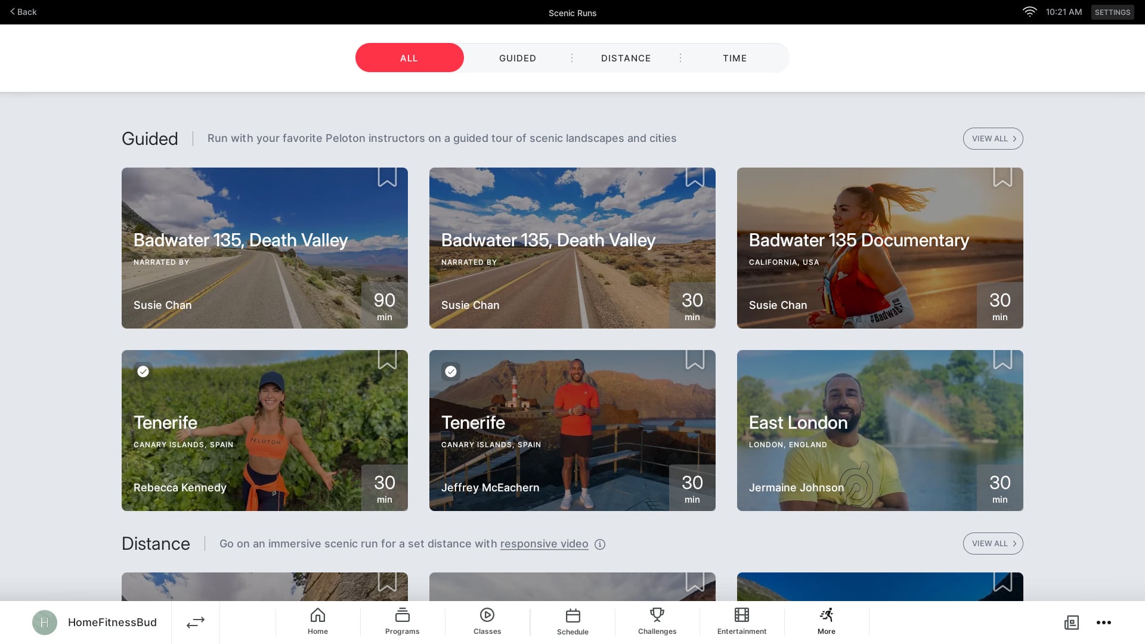Image resolution: width=1145 pixels, height=644 pixels.
Task: Open Tenerife run with Rebecca Kennedy
Action: [x=265, y=431]
